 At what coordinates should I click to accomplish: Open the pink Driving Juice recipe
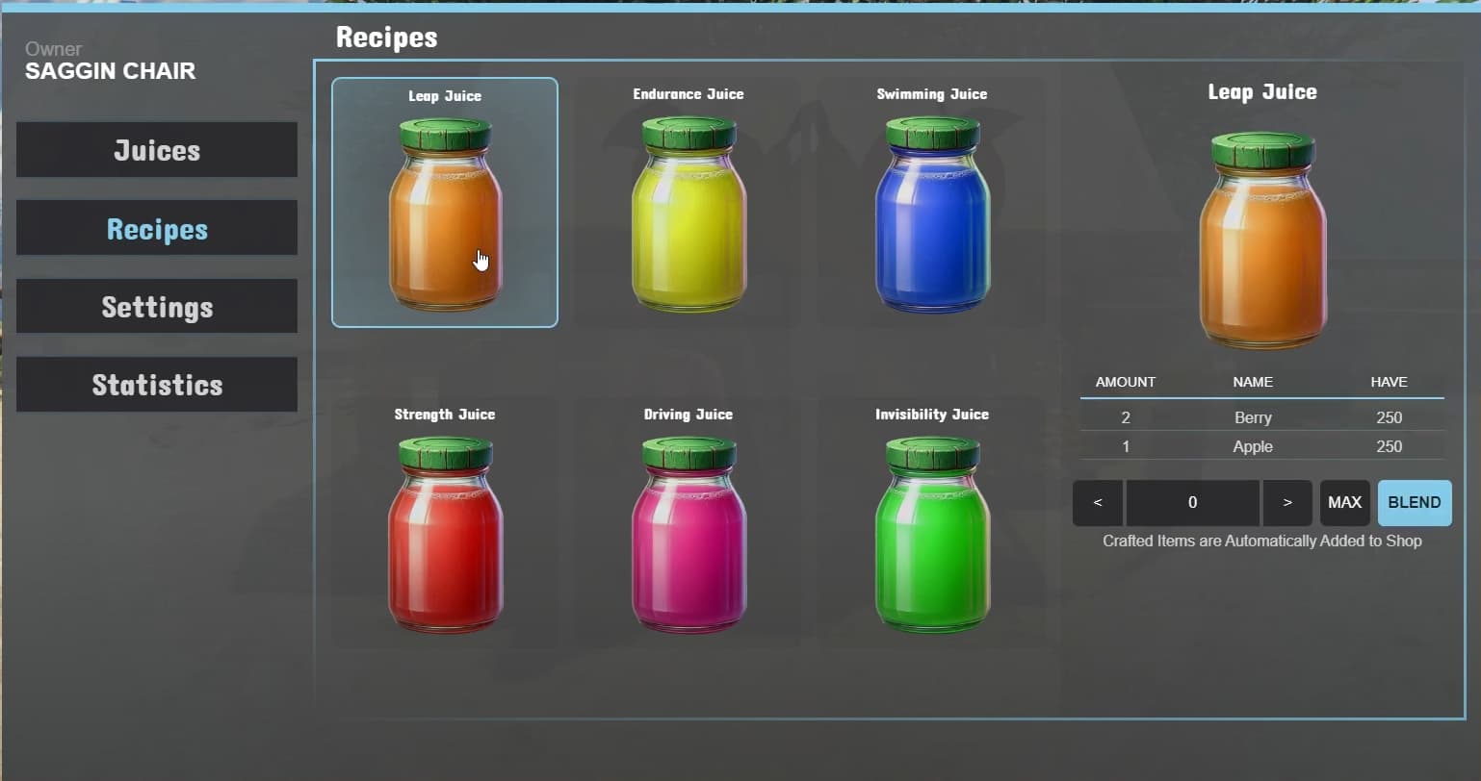(689, 534)
